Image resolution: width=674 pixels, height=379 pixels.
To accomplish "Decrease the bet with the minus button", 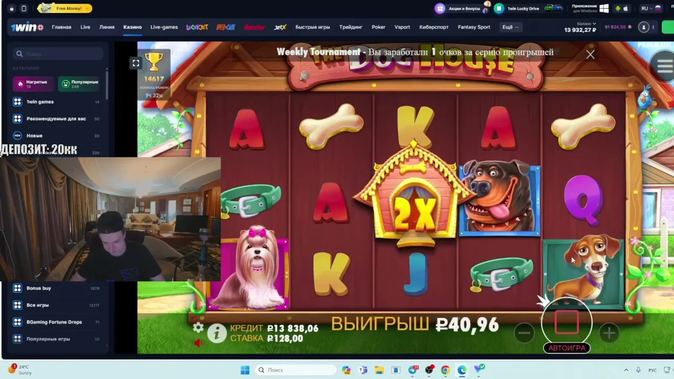I will coord(524,333).
